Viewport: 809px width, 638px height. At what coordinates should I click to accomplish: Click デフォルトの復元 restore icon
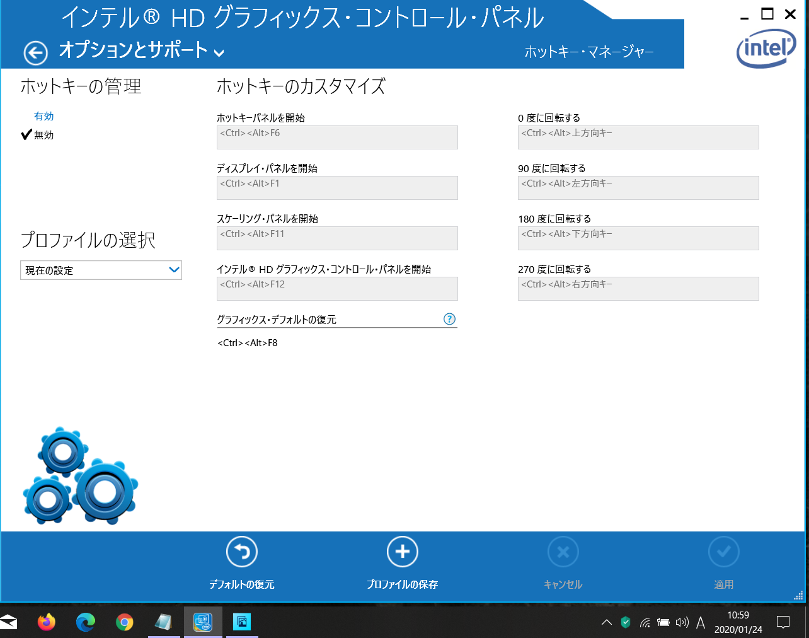pyautogui.click(x=242, y=552)
